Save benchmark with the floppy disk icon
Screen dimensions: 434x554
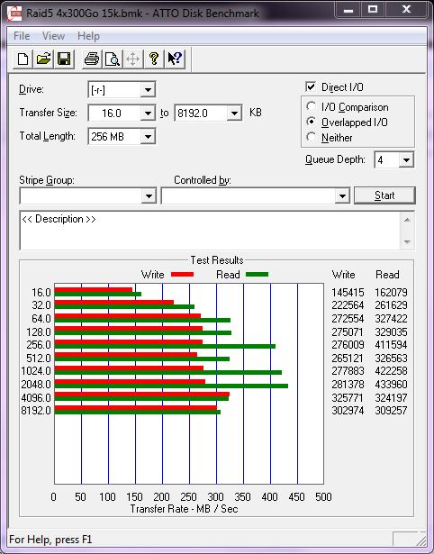pyautogui.click(x=64, y=59)
